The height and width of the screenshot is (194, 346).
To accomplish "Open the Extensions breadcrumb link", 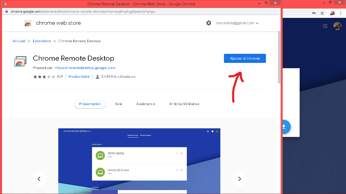I will 42,41.
